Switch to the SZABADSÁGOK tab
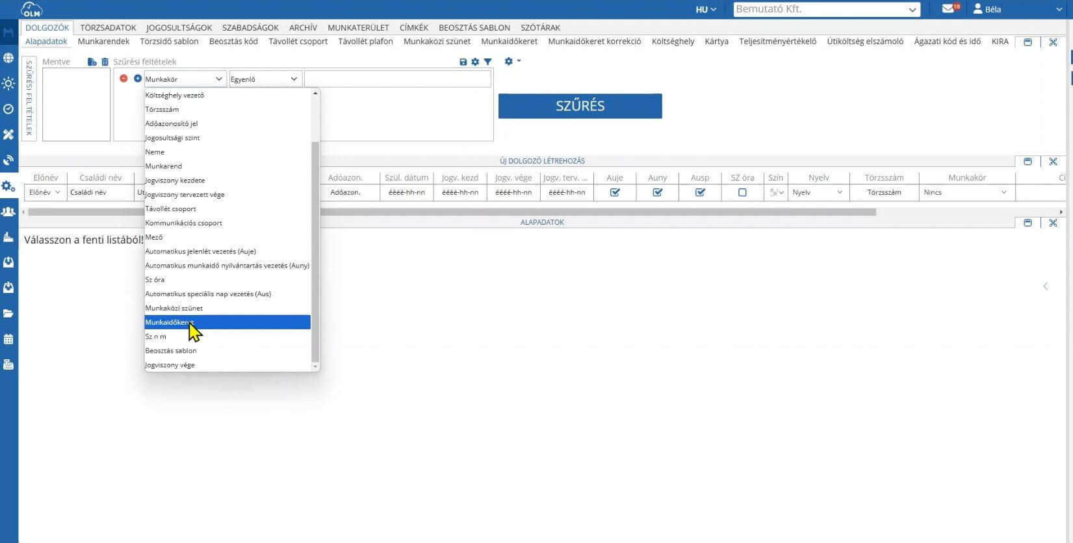Screen dimensions: 1073x543 (250, 27)
